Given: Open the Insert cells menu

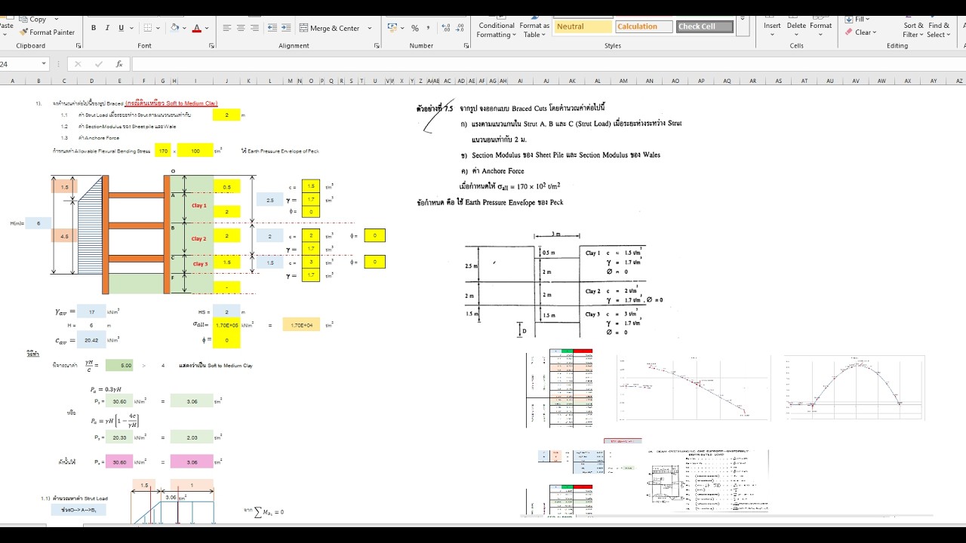Looking at the screenshot, I should click(772, 27).
